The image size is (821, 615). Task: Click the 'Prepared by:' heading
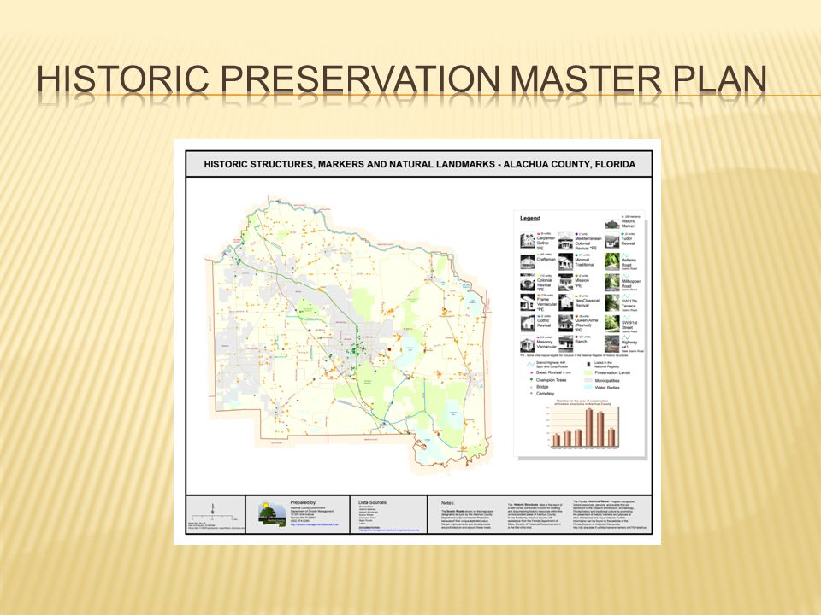(303, 502)
